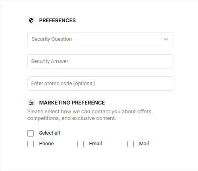
Task: Open the Security Question dropdown
Action: pos(100,39)
